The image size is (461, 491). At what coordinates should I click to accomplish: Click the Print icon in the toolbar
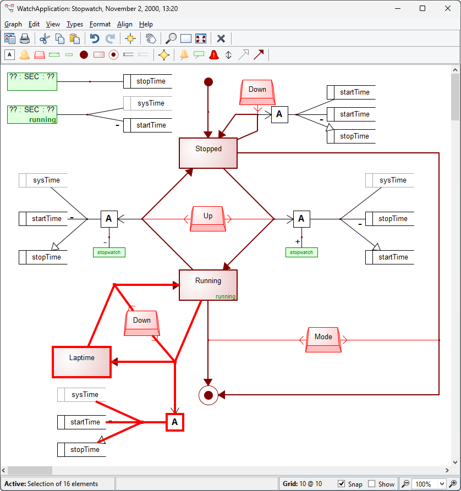click(25, 38)
